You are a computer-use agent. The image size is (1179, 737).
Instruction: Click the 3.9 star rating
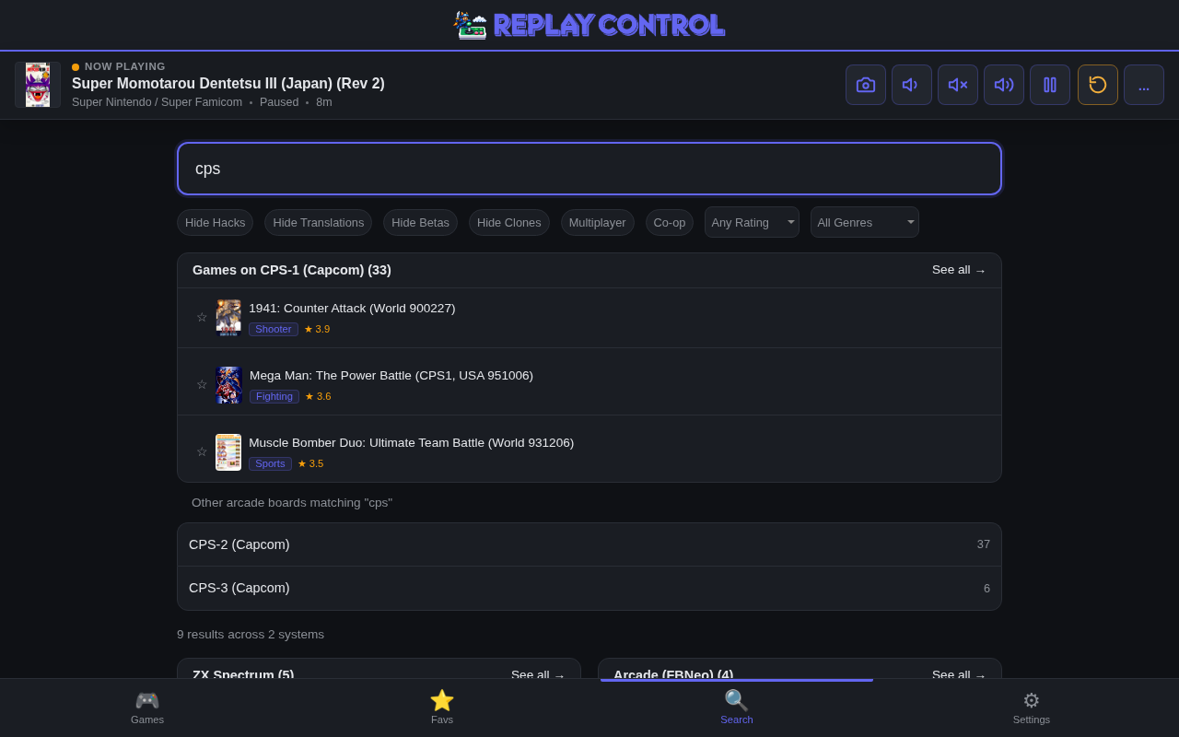coord(317,329)
